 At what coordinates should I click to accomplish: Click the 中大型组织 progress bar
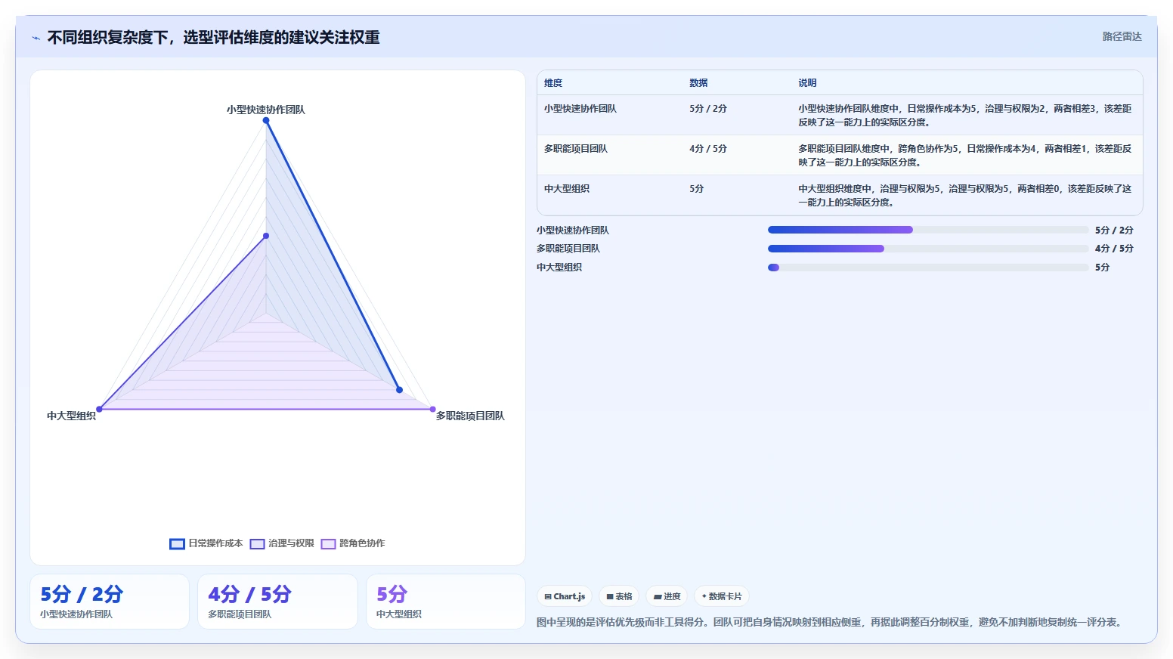point(928,268)
